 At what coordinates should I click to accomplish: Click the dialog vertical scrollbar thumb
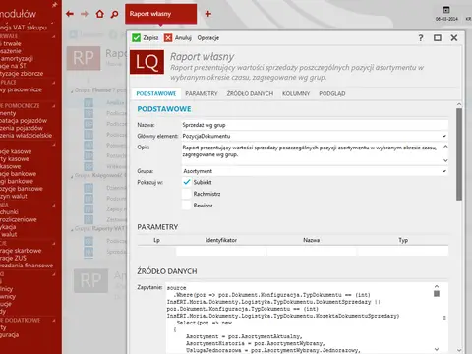(x=459, y=154)
